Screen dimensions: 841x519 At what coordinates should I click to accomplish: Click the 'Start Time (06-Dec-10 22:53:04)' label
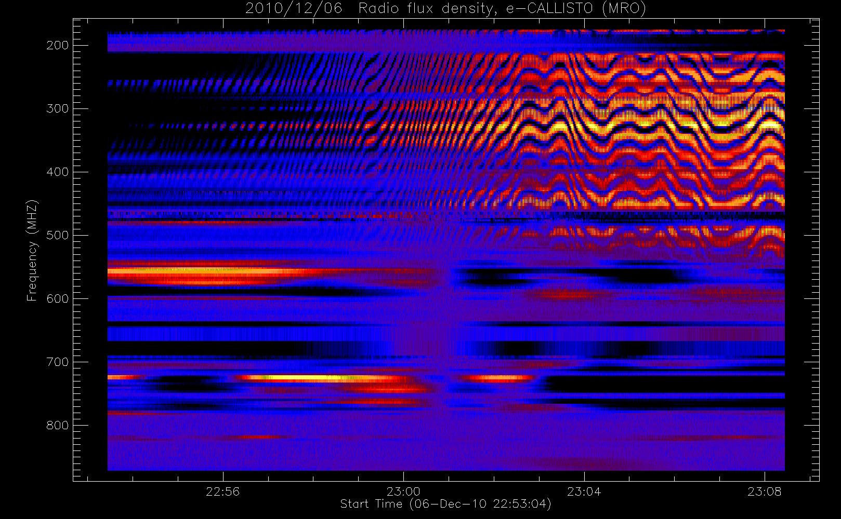(445, 504)
